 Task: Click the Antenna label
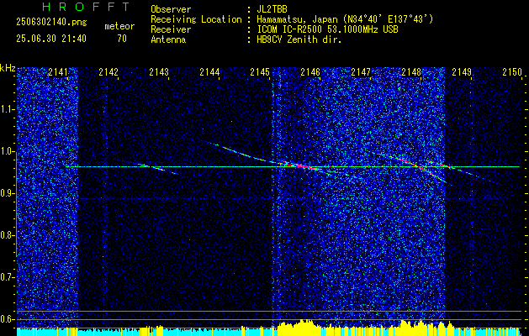[x=168, y=39]
